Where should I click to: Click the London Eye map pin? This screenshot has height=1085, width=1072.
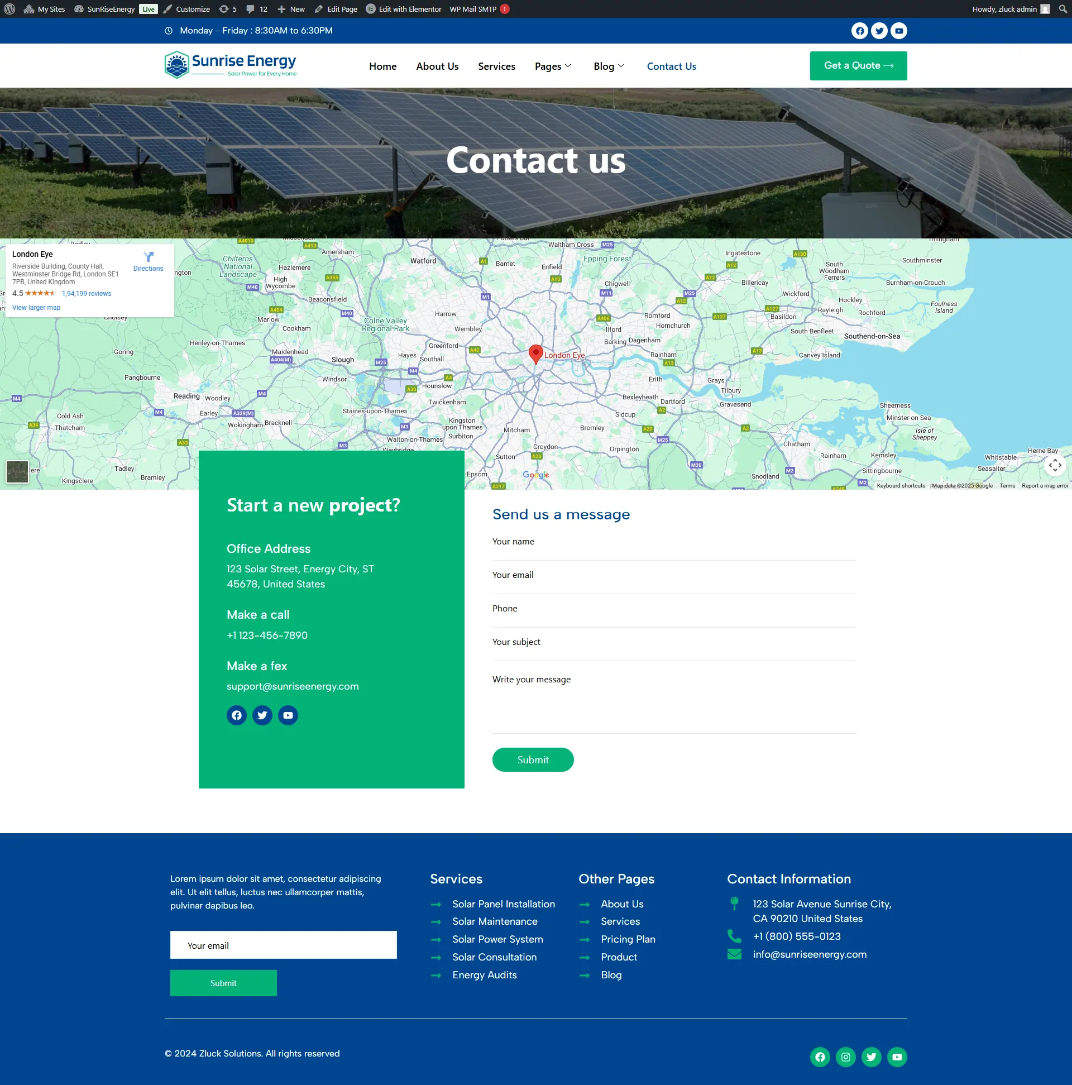point(535,353)
